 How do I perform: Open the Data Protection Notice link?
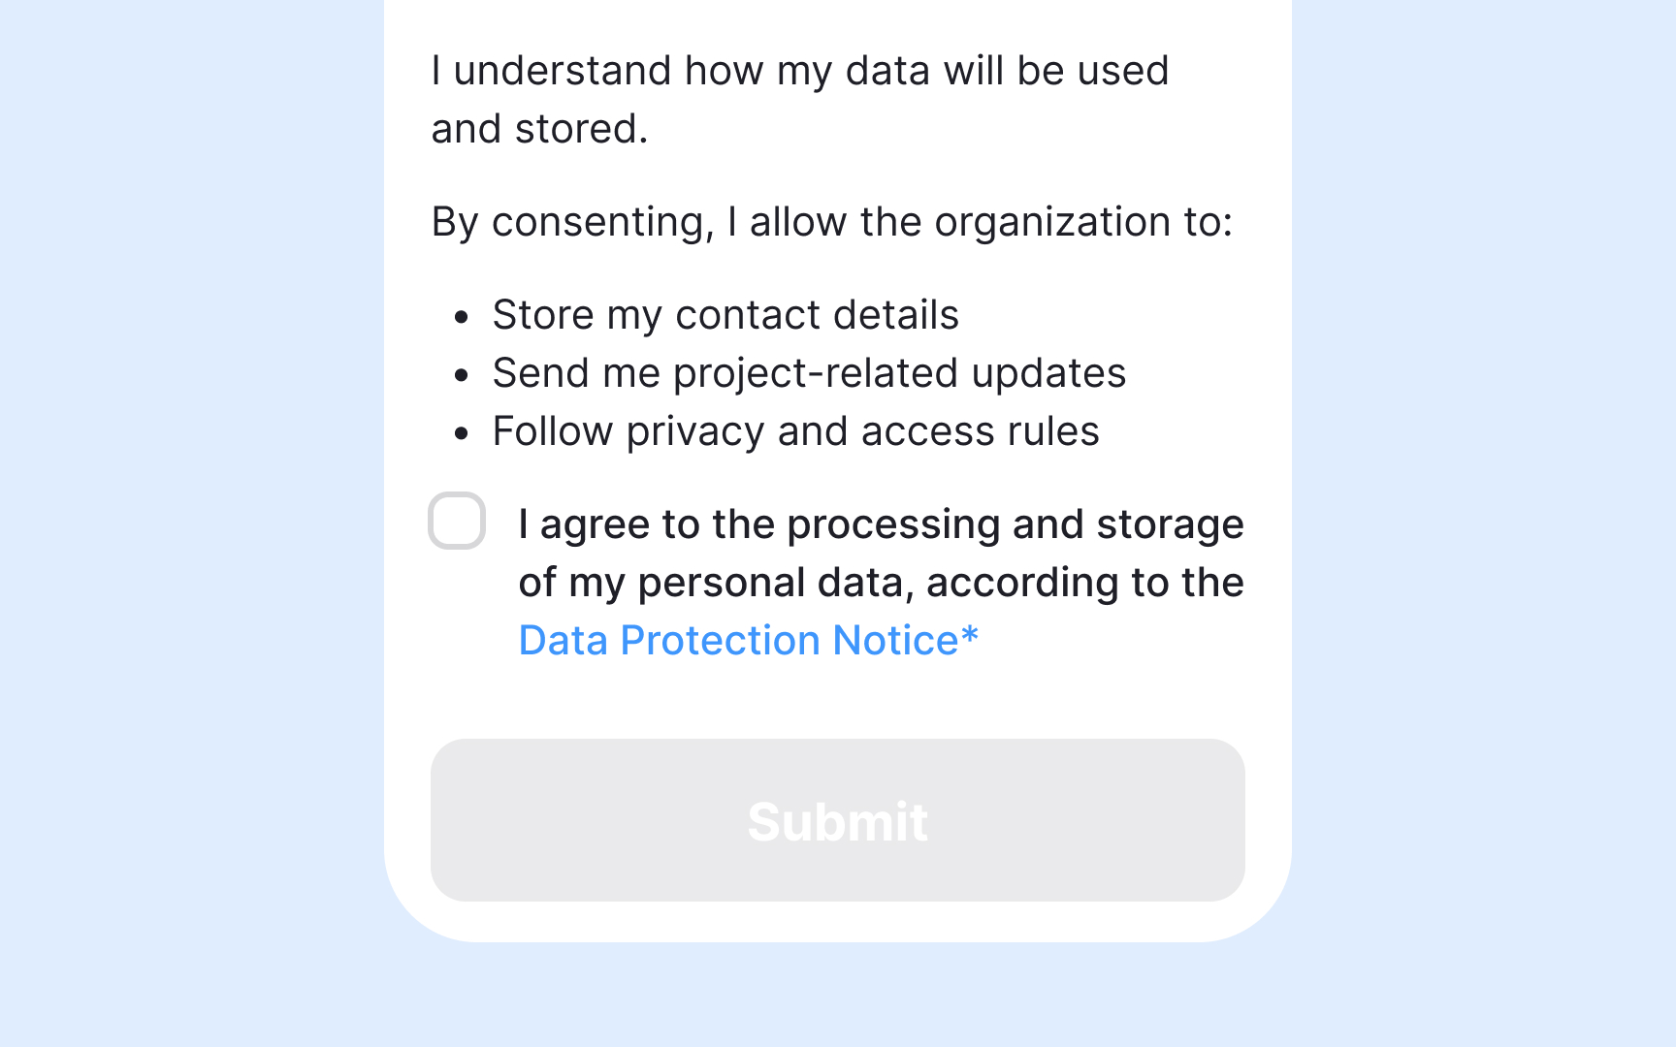[738, 641]
